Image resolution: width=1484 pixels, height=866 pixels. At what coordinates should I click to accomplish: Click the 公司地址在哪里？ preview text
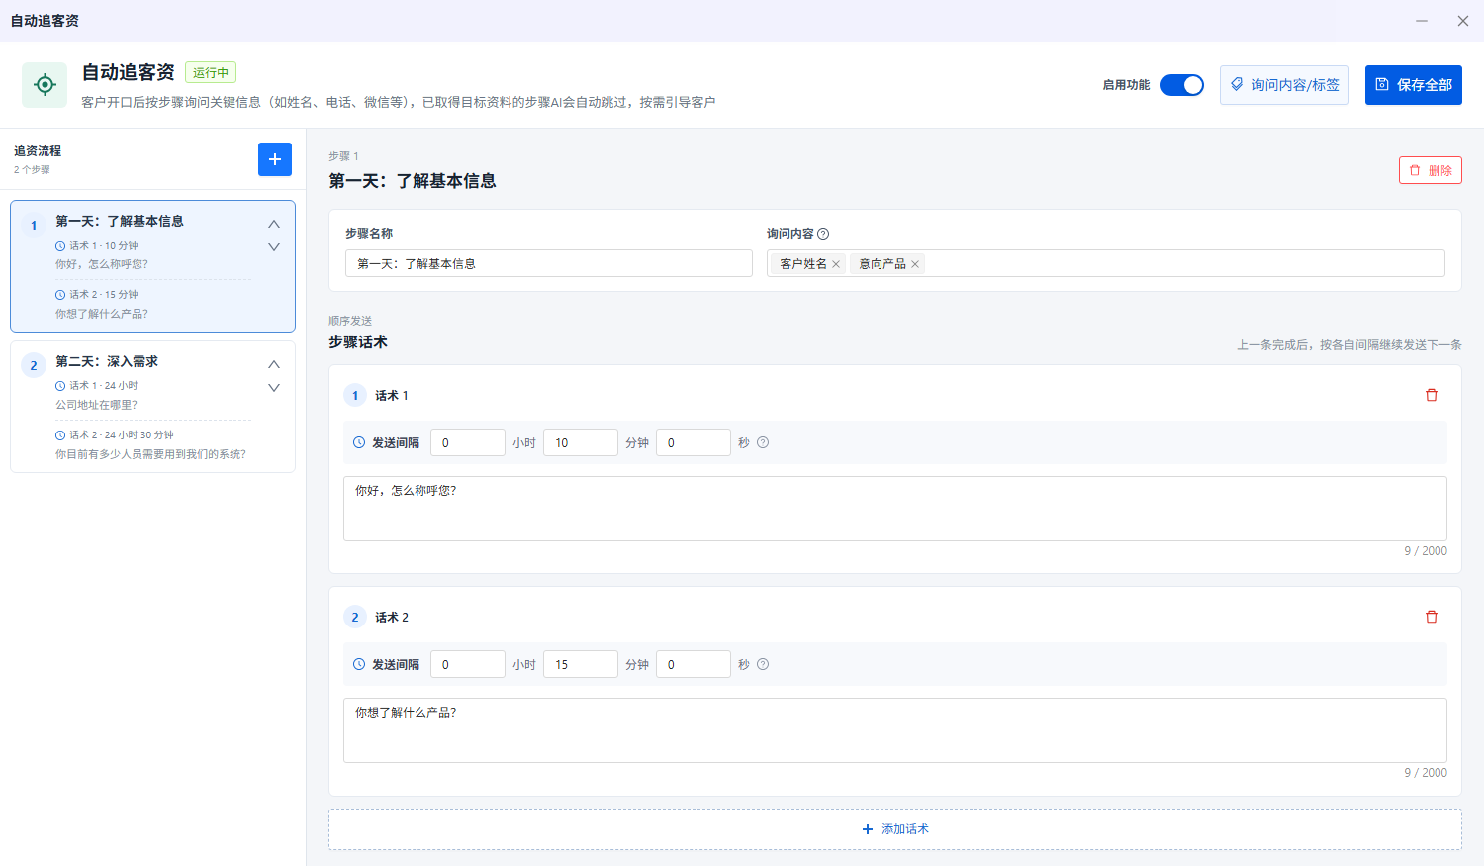tap(97, 405)
